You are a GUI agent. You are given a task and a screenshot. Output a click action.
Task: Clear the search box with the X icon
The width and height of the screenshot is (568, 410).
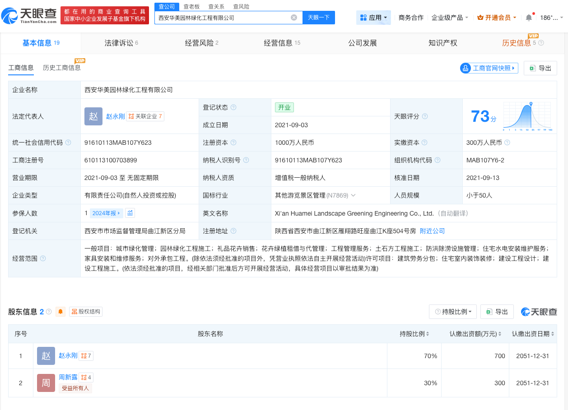click(x=294, y=18)
